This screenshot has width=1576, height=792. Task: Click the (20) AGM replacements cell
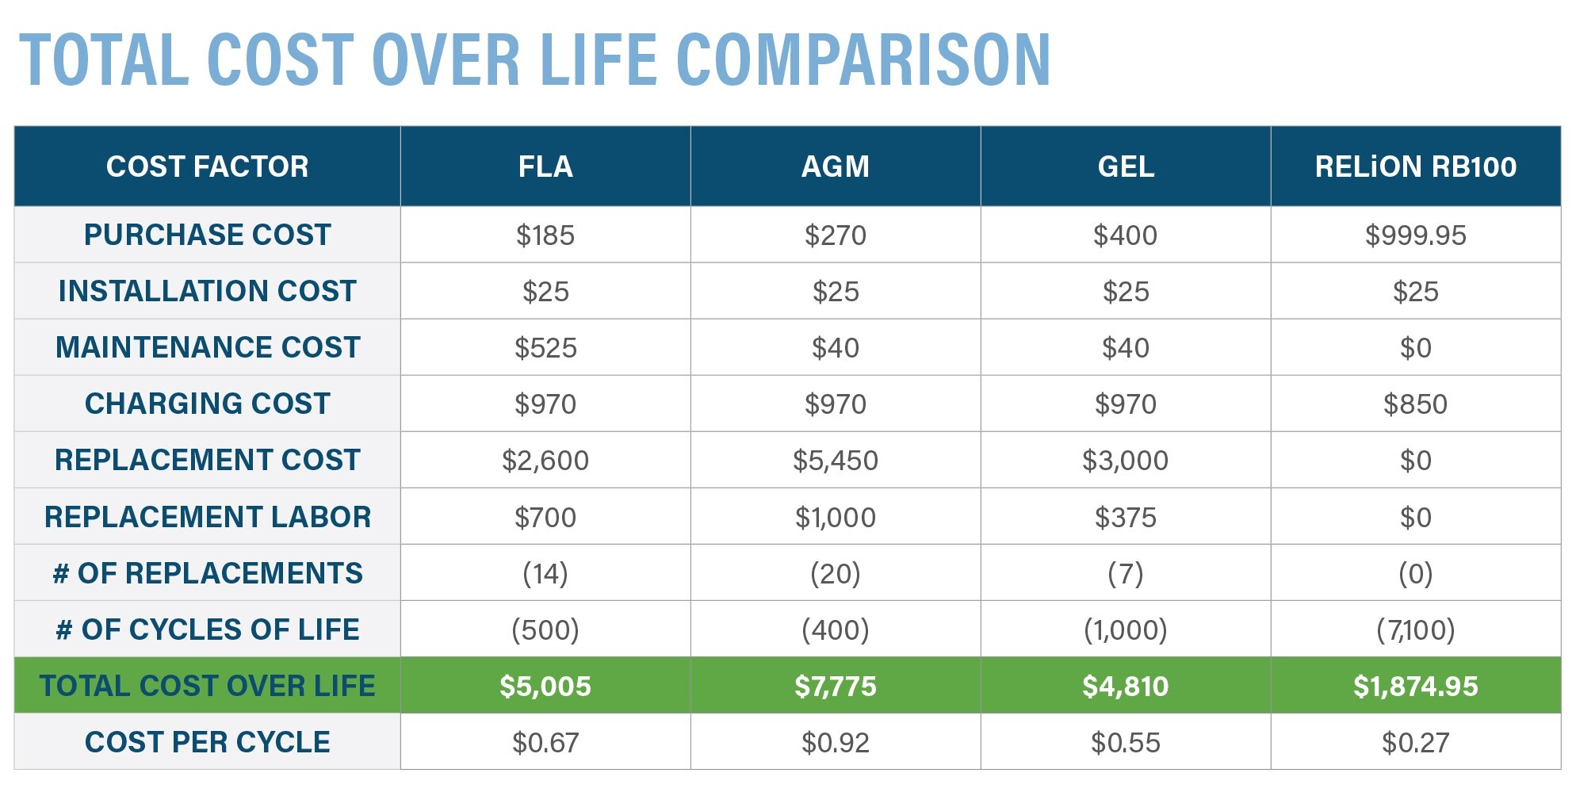836,572
